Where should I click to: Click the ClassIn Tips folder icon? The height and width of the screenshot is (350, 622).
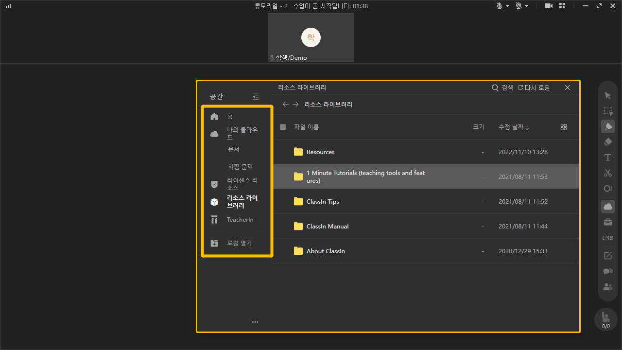coord(298,202)
